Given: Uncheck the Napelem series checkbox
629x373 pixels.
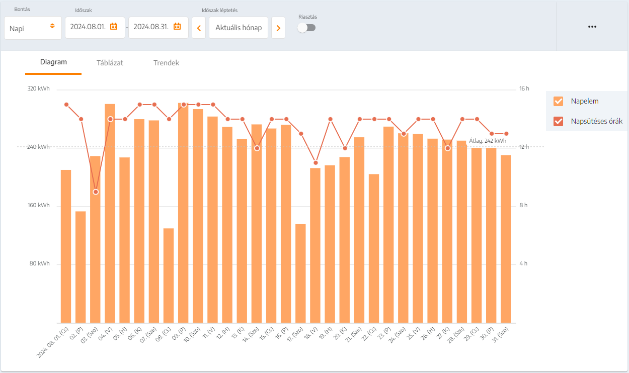Looking at the screenshot, I should click(x=558, y=101).
